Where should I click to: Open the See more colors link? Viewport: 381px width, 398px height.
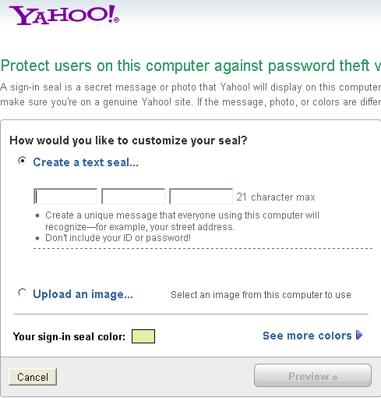307,336
